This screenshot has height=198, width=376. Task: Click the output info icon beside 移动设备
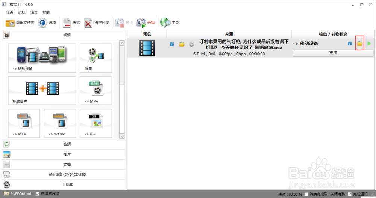(350, 43)
